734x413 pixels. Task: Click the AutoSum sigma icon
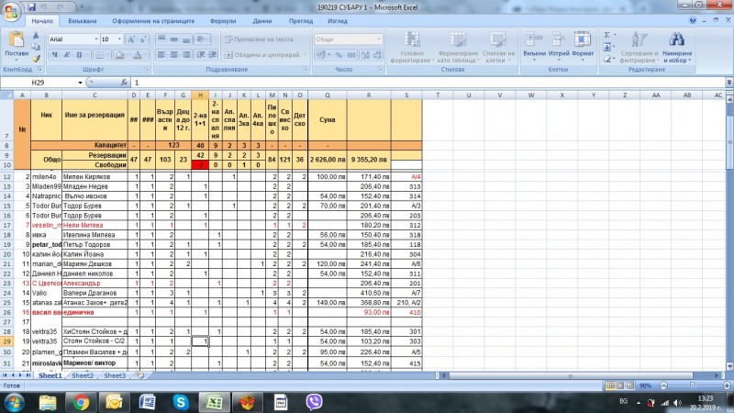[606, 35]
